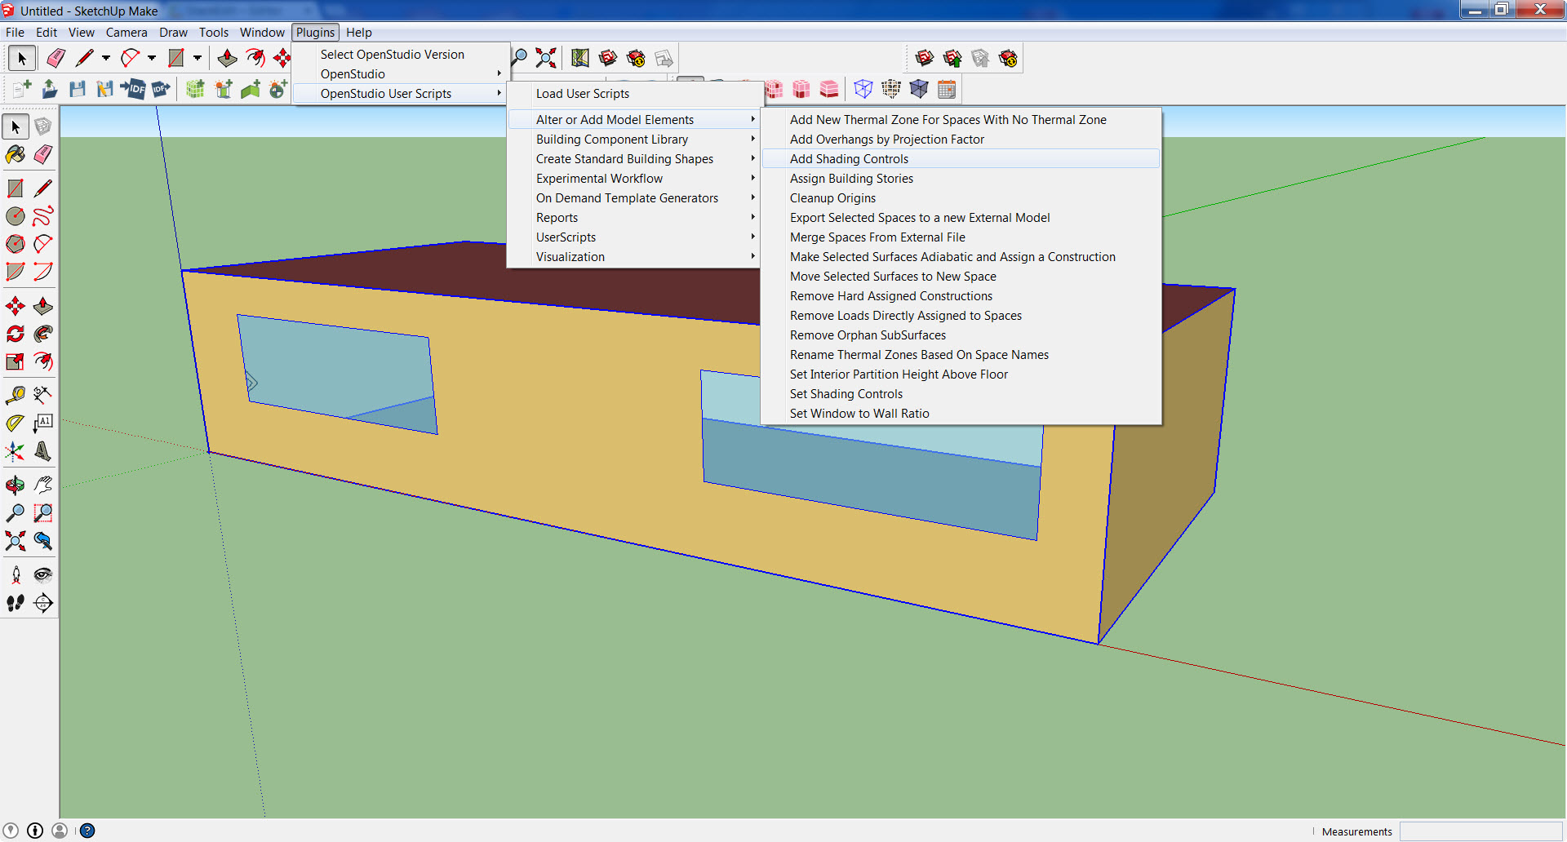This screenshot has height=842, width=1567.
Task: Click the Measurements input box
Action: coord(1480,831)
